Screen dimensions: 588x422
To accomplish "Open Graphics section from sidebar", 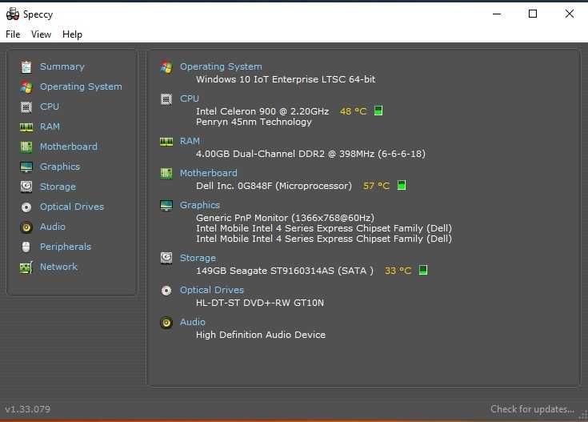I will (x=60, y=167).
